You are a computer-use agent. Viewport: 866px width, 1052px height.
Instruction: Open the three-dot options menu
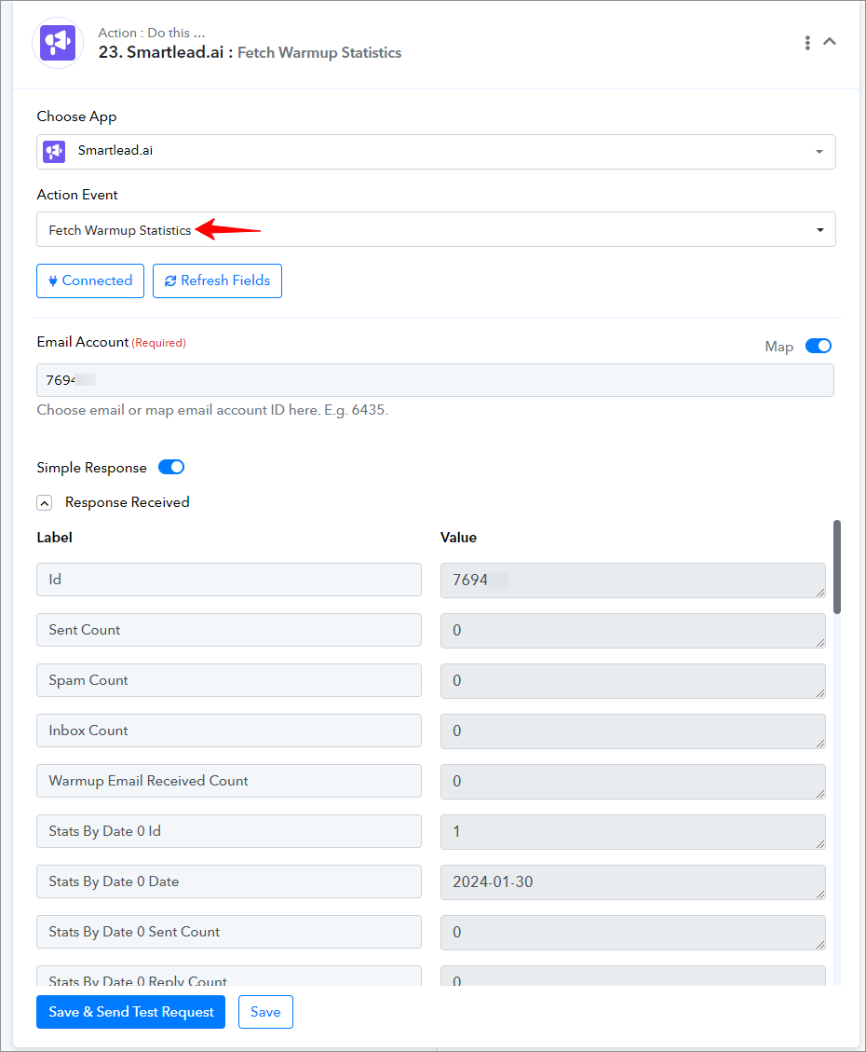(807, 42)
